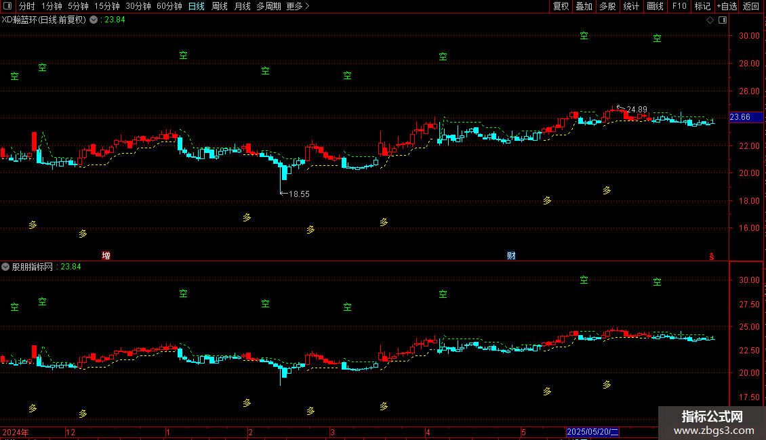
Task: Activate the 画线 drawing tools
Action: [x=655, y=6]
